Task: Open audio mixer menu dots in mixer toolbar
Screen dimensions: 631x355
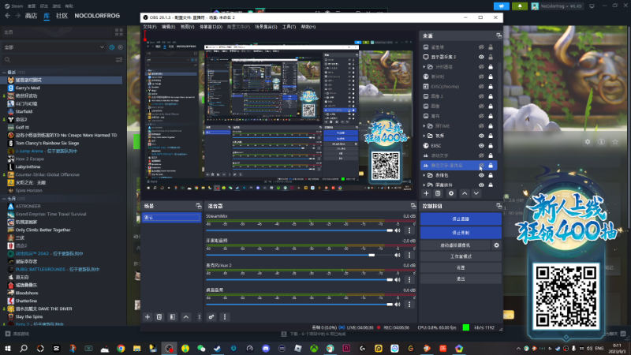Action: point(225,317)
